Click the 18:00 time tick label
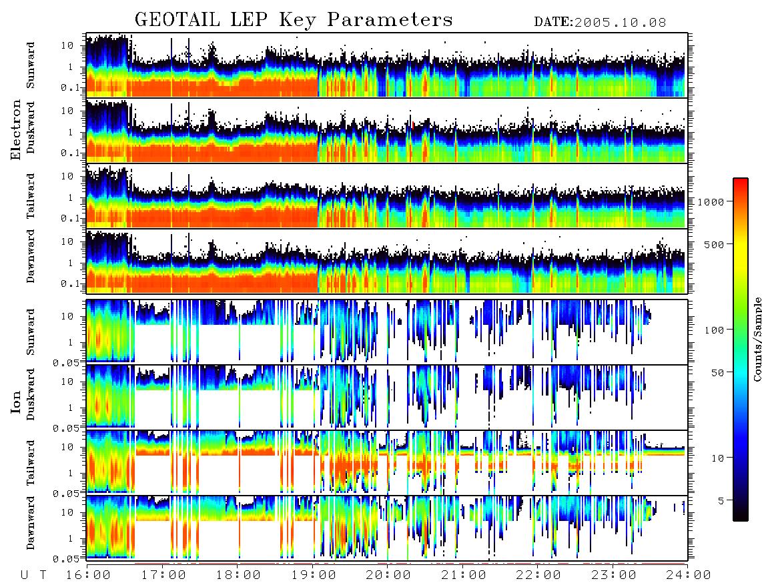 coord(239,575)
